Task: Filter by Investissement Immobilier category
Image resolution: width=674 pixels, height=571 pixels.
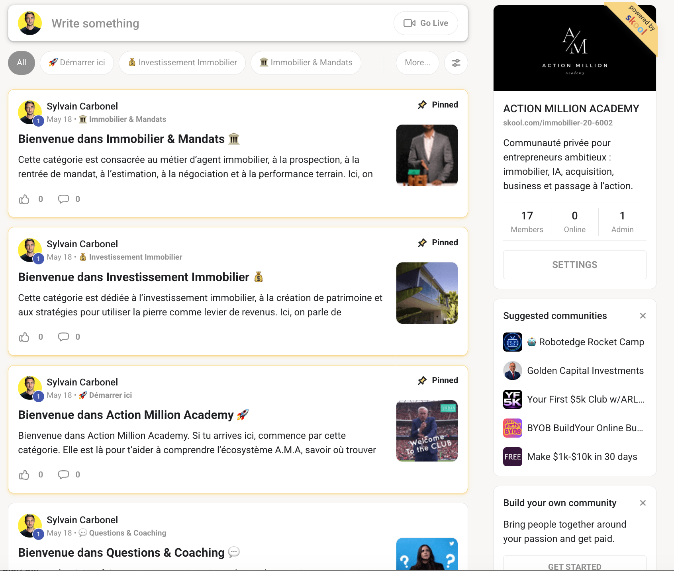Action: 182,63
